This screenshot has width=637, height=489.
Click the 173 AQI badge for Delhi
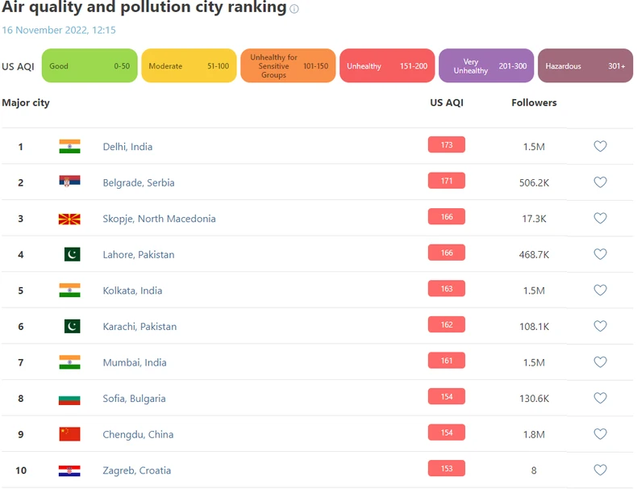click(447, 145)
